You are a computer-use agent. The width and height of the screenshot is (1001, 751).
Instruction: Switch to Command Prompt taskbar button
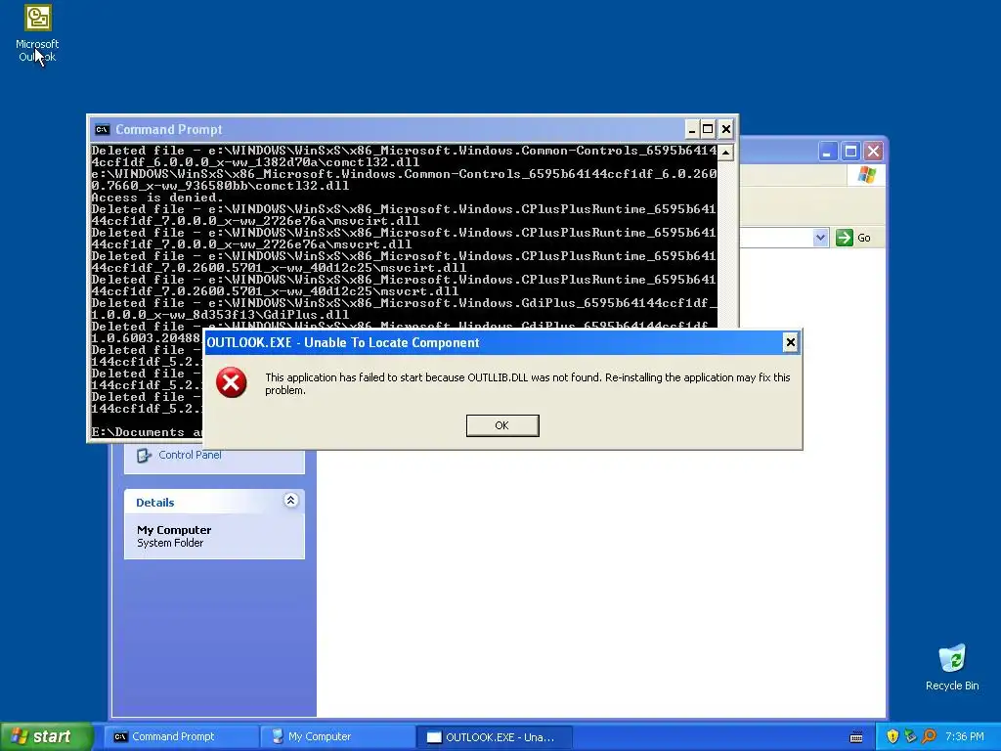pyautogui.click(x=181, y=736)
